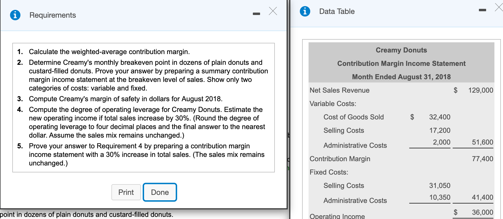Close the Data Table dialog
Screen dimensions: 503x219
[499, 7]
